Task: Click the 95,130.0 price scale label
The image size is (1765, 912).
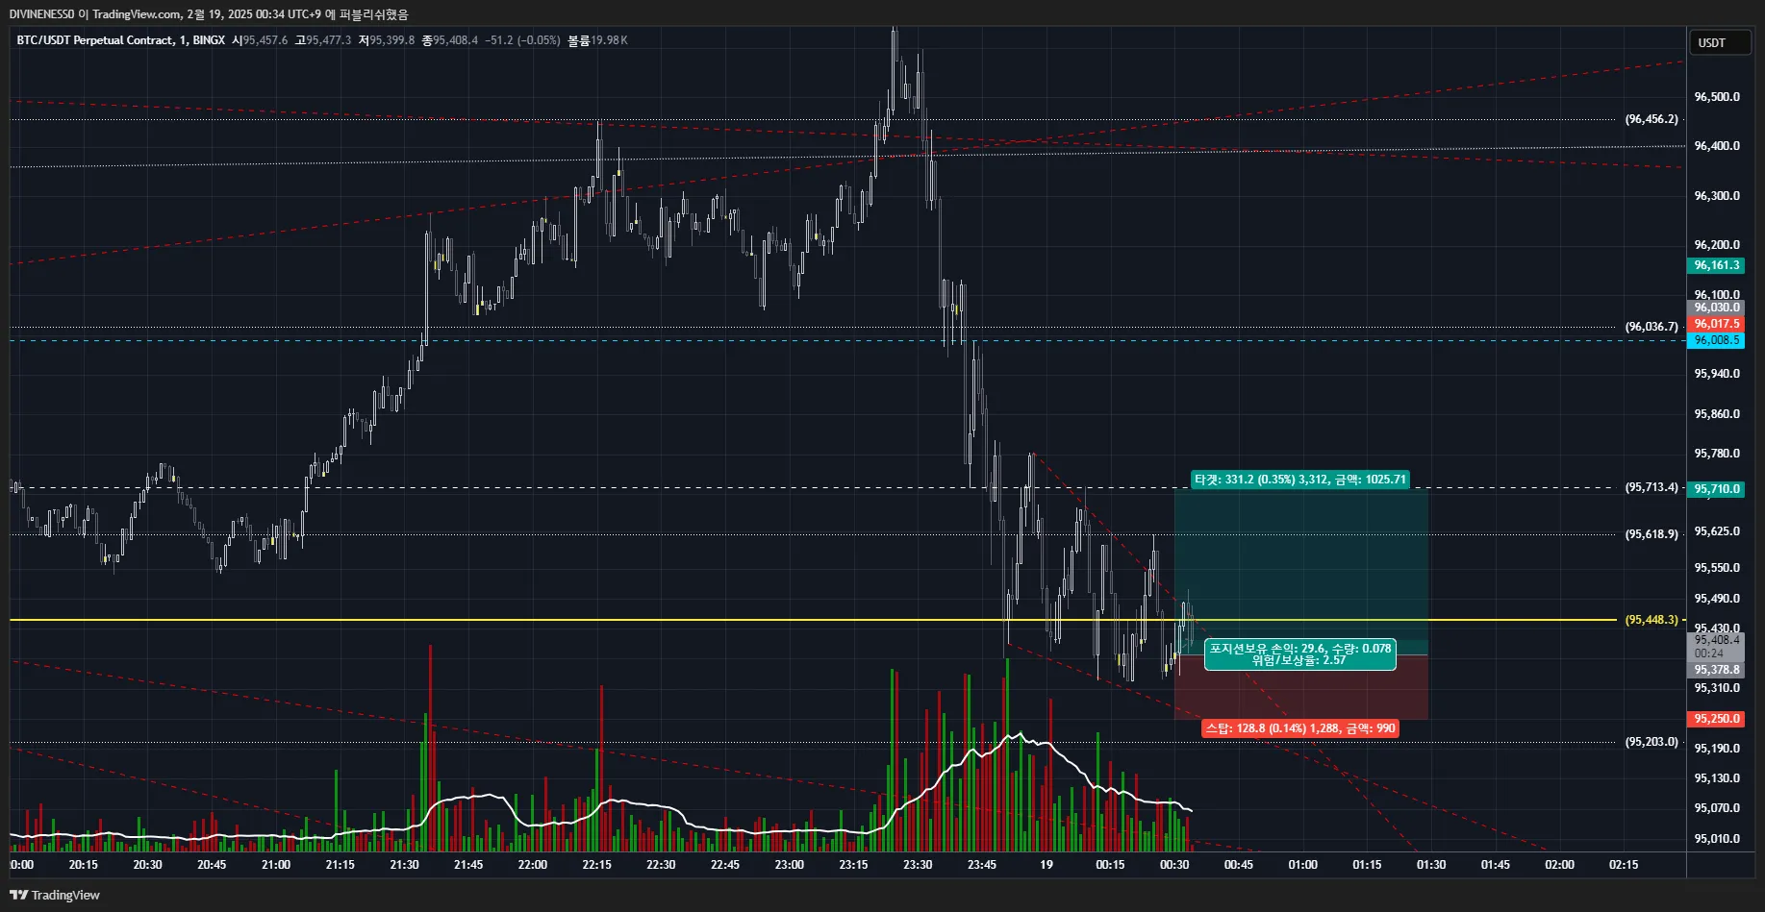Action: (1717, 778)
